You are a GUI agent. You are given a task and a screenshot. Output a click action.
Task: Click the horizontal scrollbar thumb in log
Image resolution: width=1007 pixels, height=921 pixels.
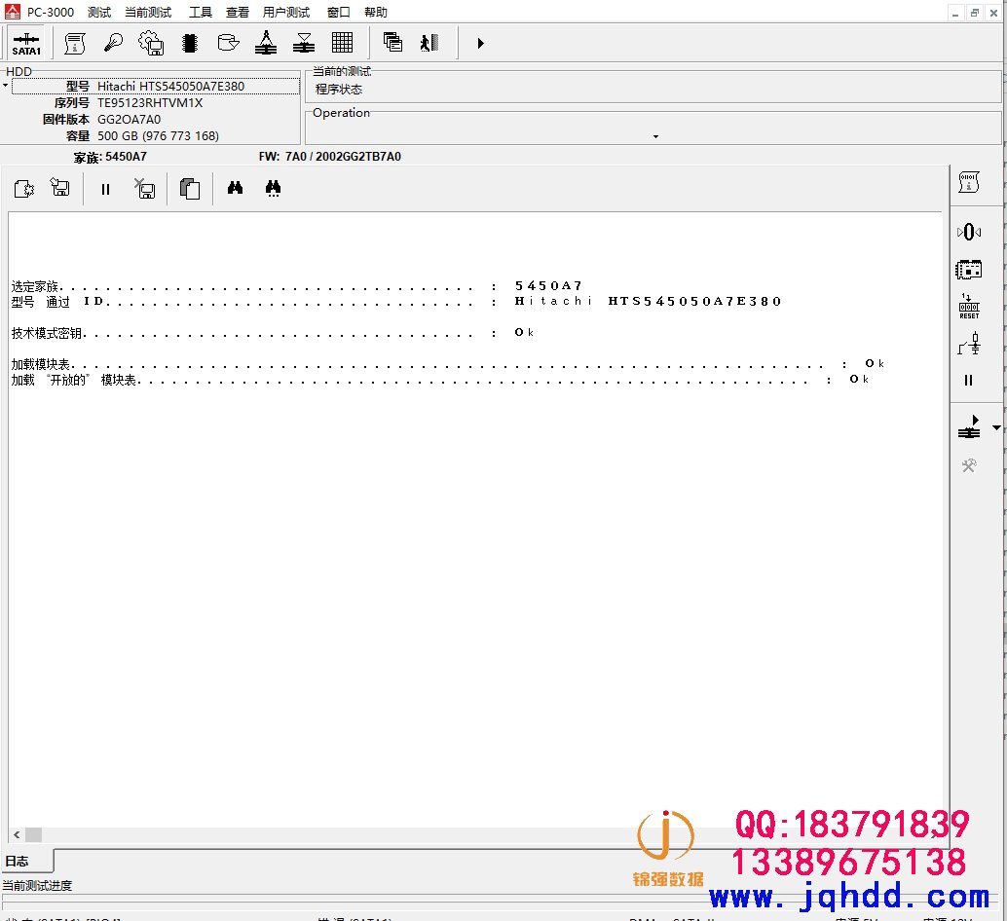pos(33,835)
